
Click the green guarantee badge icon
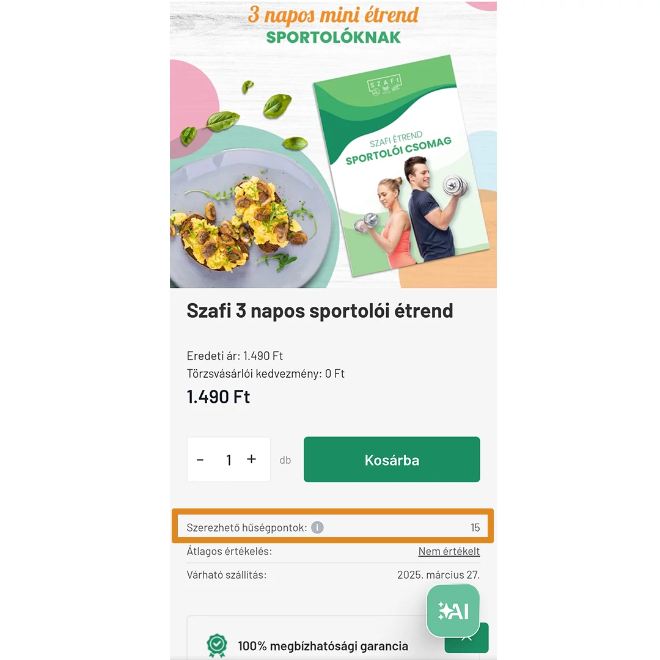[x=217, y=645]
